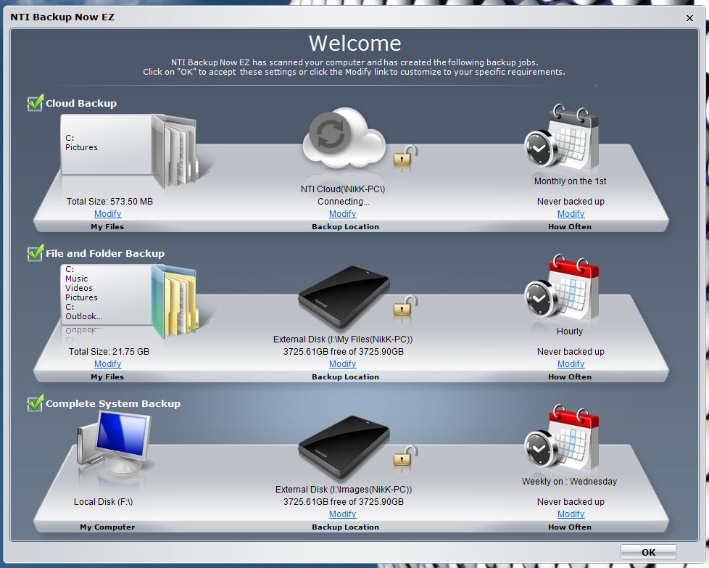
Task: Modify My Files of 21.75 GB
Action: (x=107, y=364)
